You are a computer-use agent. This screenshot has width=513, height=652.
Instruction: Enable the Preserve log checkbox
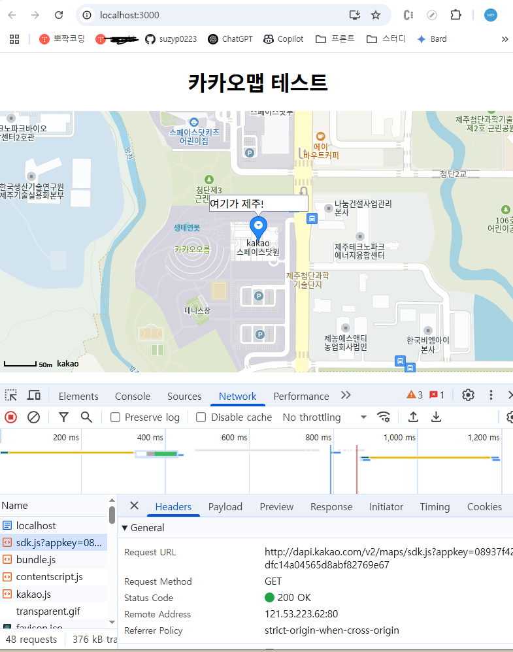[x=115, y=417]
